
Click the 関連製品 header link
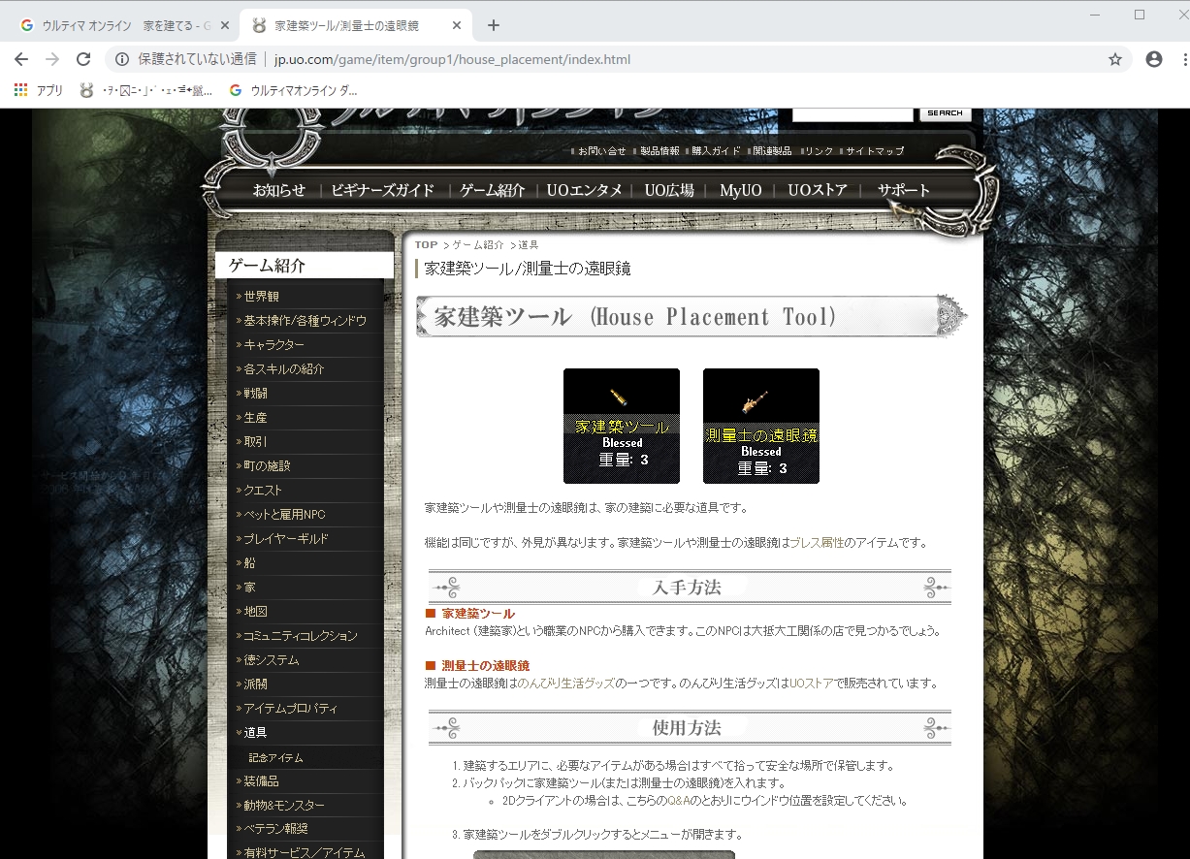(x=772, y=151)
